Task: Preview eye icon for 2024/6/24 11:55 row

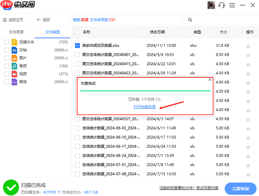Action: click(248, 147)
